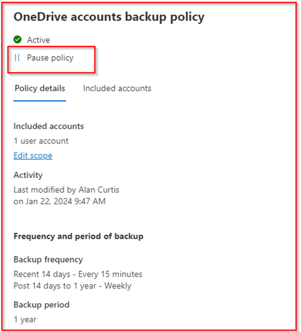Screen dimensions: 301x332
Task: Switch to the Policy details tab
Action: tap(40, 89)
